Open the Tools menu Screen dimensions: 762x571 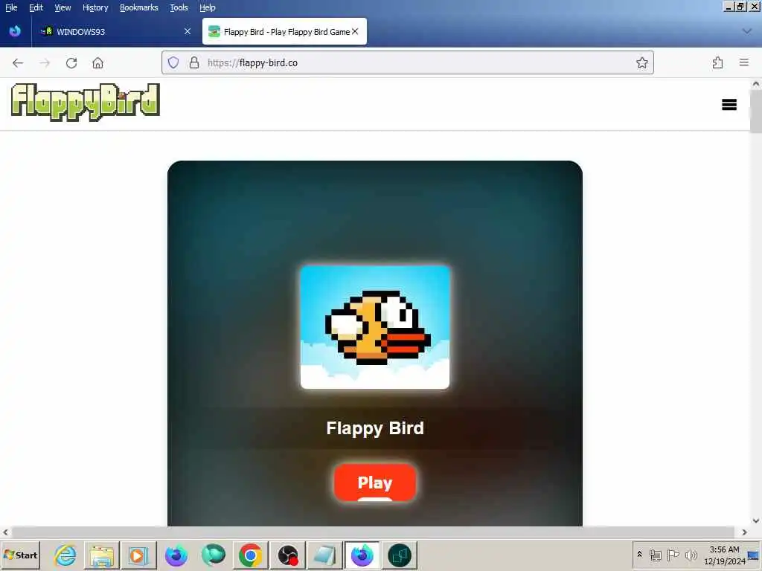tap(179, 7)
